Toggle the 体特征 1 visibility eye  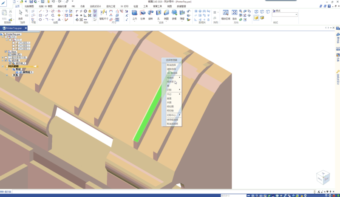tap(17, 72)
